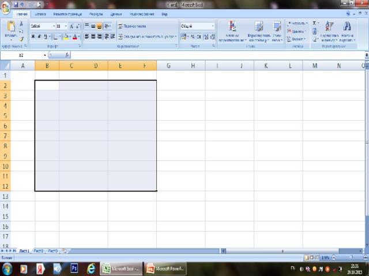The height and width of the screenshot is (276, 369).
Task: Toggle bold formatting button
Action: tap(33, 36)
